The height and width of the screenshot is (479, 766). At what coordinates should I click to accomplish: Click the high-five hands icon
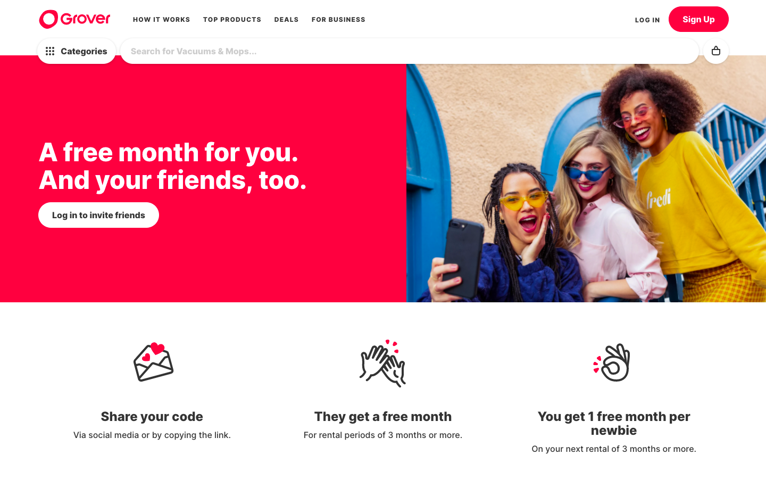(x=383, y=363)
